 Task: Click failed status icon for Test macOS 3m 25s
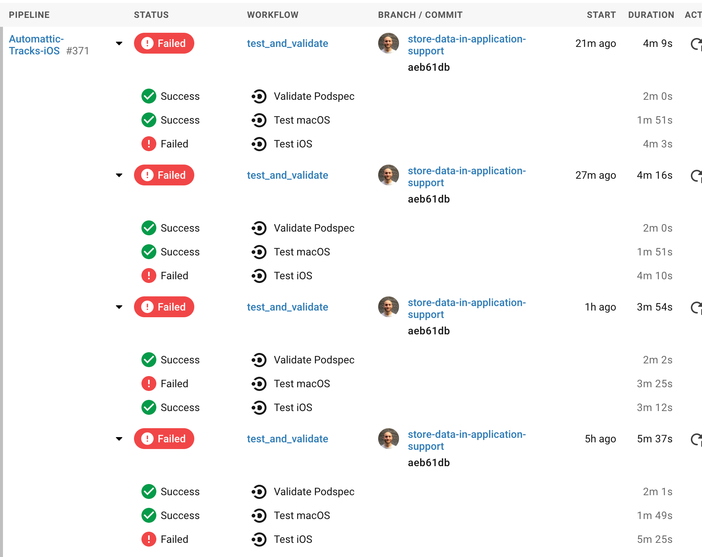[x=149, y=383]
